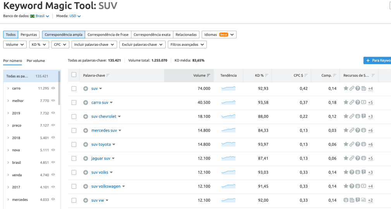Change the database from Brasil dropdown
This screenshot has height=209, width=391.
[43, 16]
